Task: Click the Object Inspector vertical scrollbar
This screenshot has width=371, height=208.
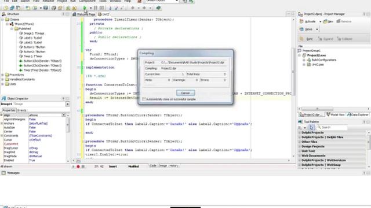Action: [68, 138]
